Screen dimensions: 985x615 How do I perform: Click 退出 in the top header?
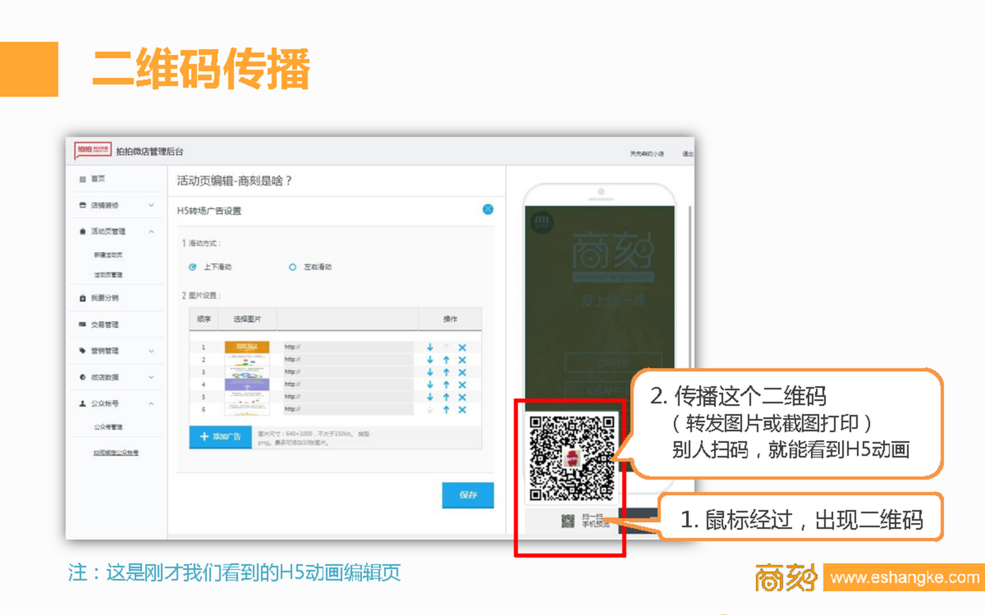point(687,154)
